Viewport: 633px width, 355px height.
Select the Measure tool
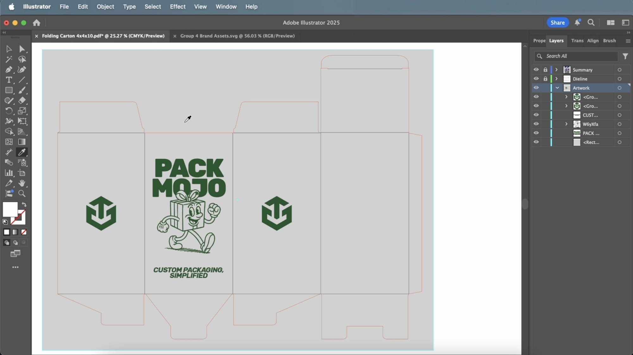(x=9, y=152)
